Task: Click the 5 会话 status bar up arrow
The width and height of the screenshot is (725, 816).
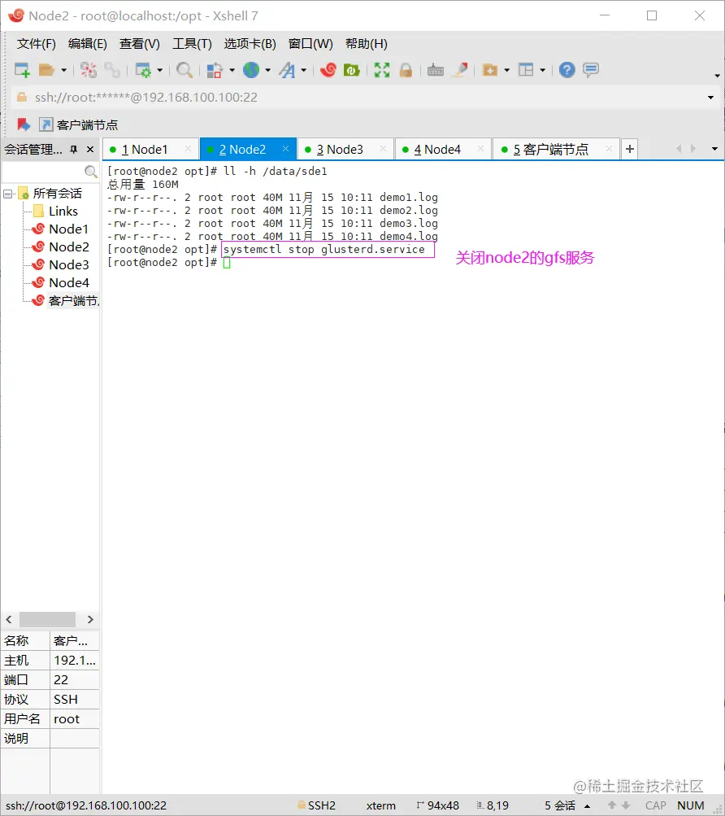Action: [x=587, y=806]
